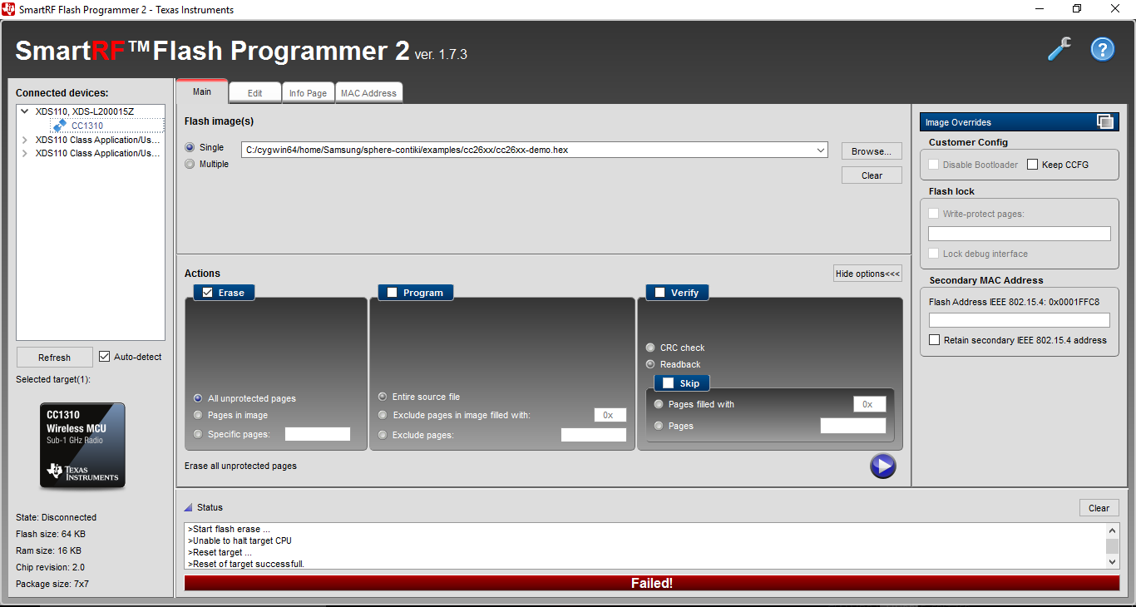Select the Single flash image radio button
This screenshot has width=1136, height=607.
[x=190, y=147]
